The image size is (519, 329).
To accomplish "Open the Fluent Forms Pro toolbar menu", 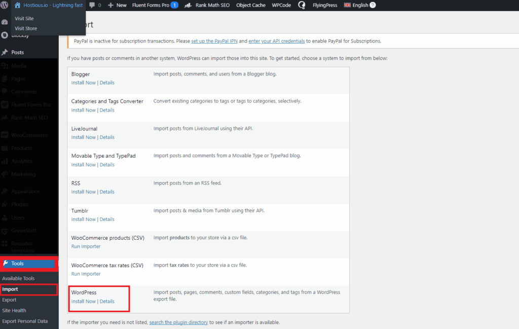I will (x=152, y=5).
